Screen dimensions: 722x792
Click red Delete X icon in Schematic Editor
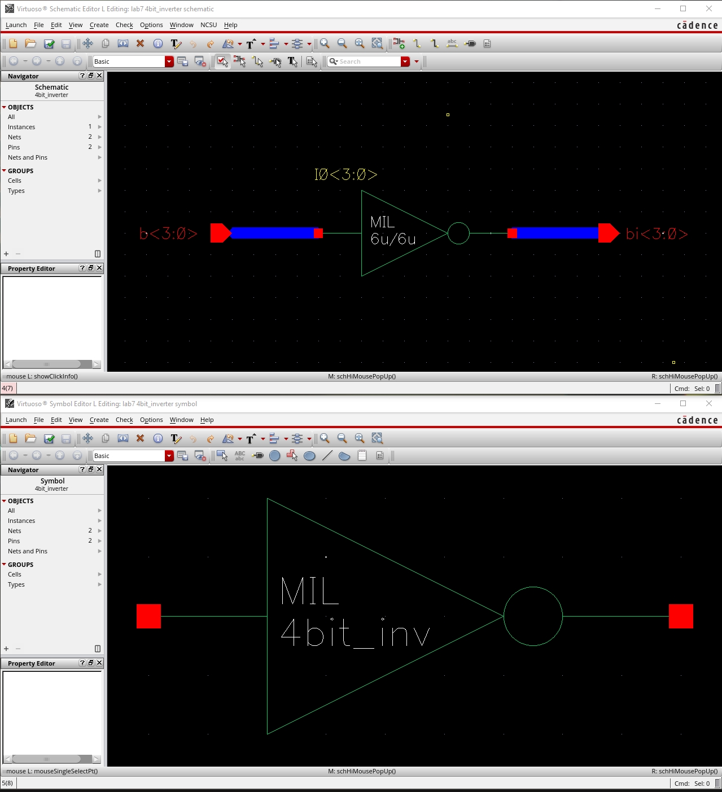141,43
